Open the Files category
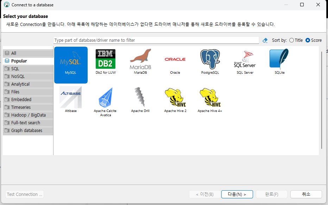Image resolution: width=328 pixels, height=205 pixels. pos(28,92)
